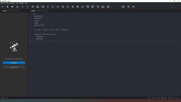
Task: Close the untitled tab via its modified dot
Action: coord(46,11)
